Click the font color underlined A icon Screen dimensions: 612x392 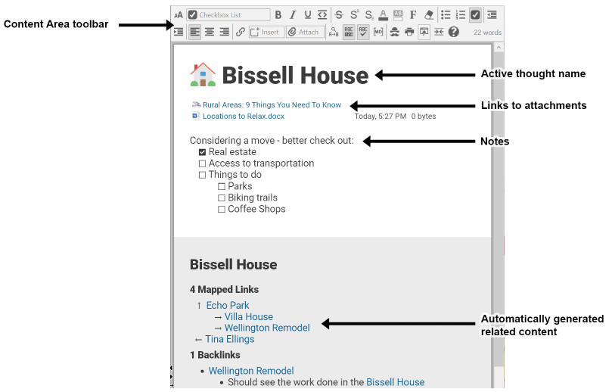(383, 14)
